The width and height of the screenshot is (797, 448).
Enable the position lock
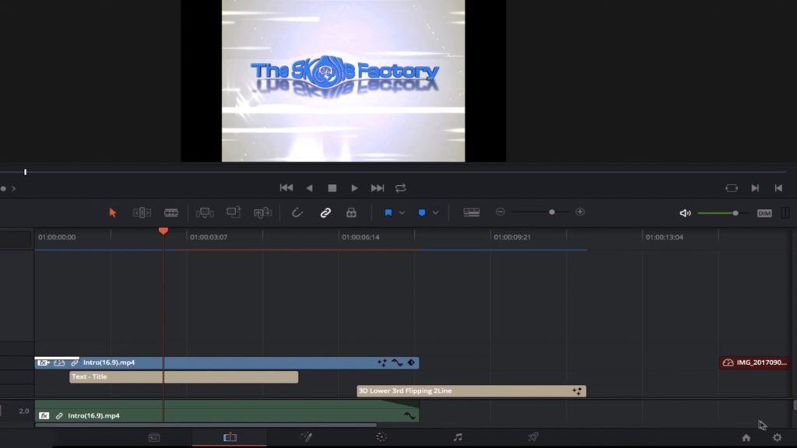click(352, 212)
